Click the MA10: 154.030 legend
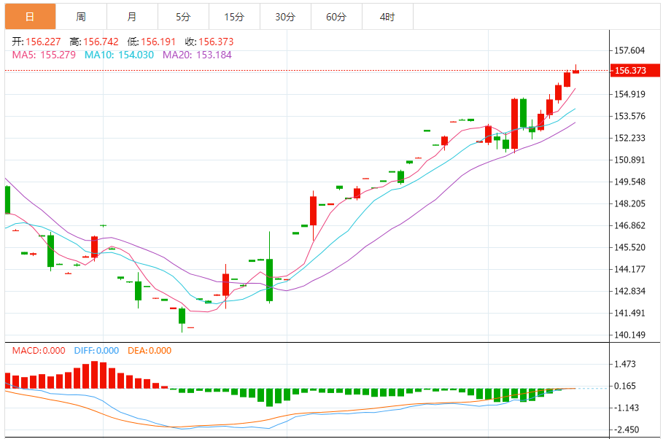 (x=119, y=55)
